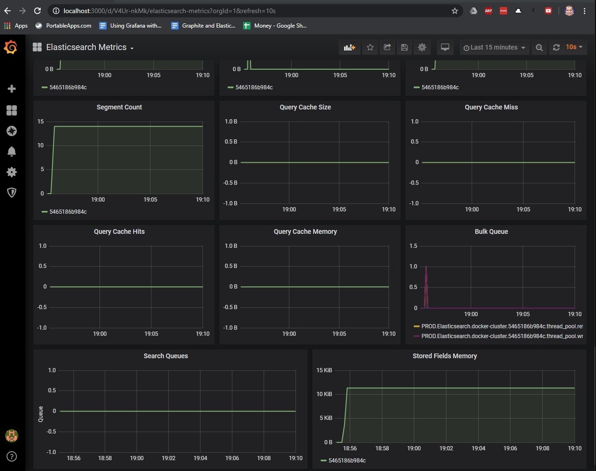Open the Query Cache Memory panel menu

pos(305,232)
